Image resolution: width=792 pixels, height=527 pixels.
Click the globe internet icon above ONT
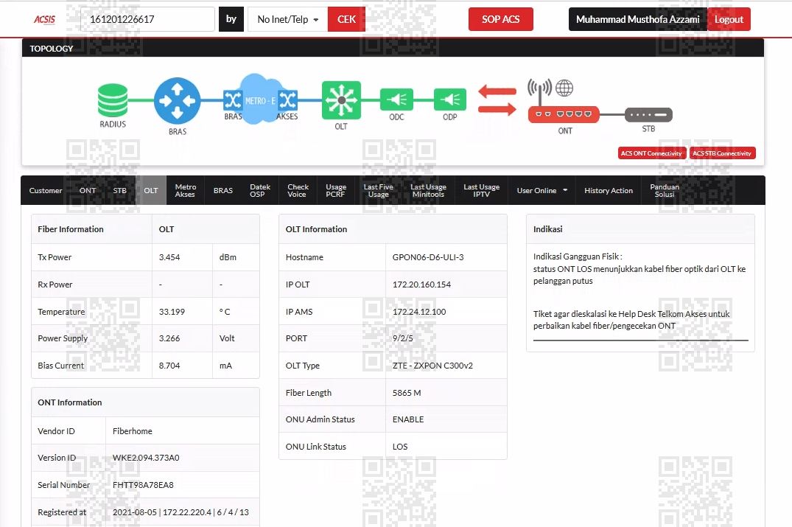564,88
